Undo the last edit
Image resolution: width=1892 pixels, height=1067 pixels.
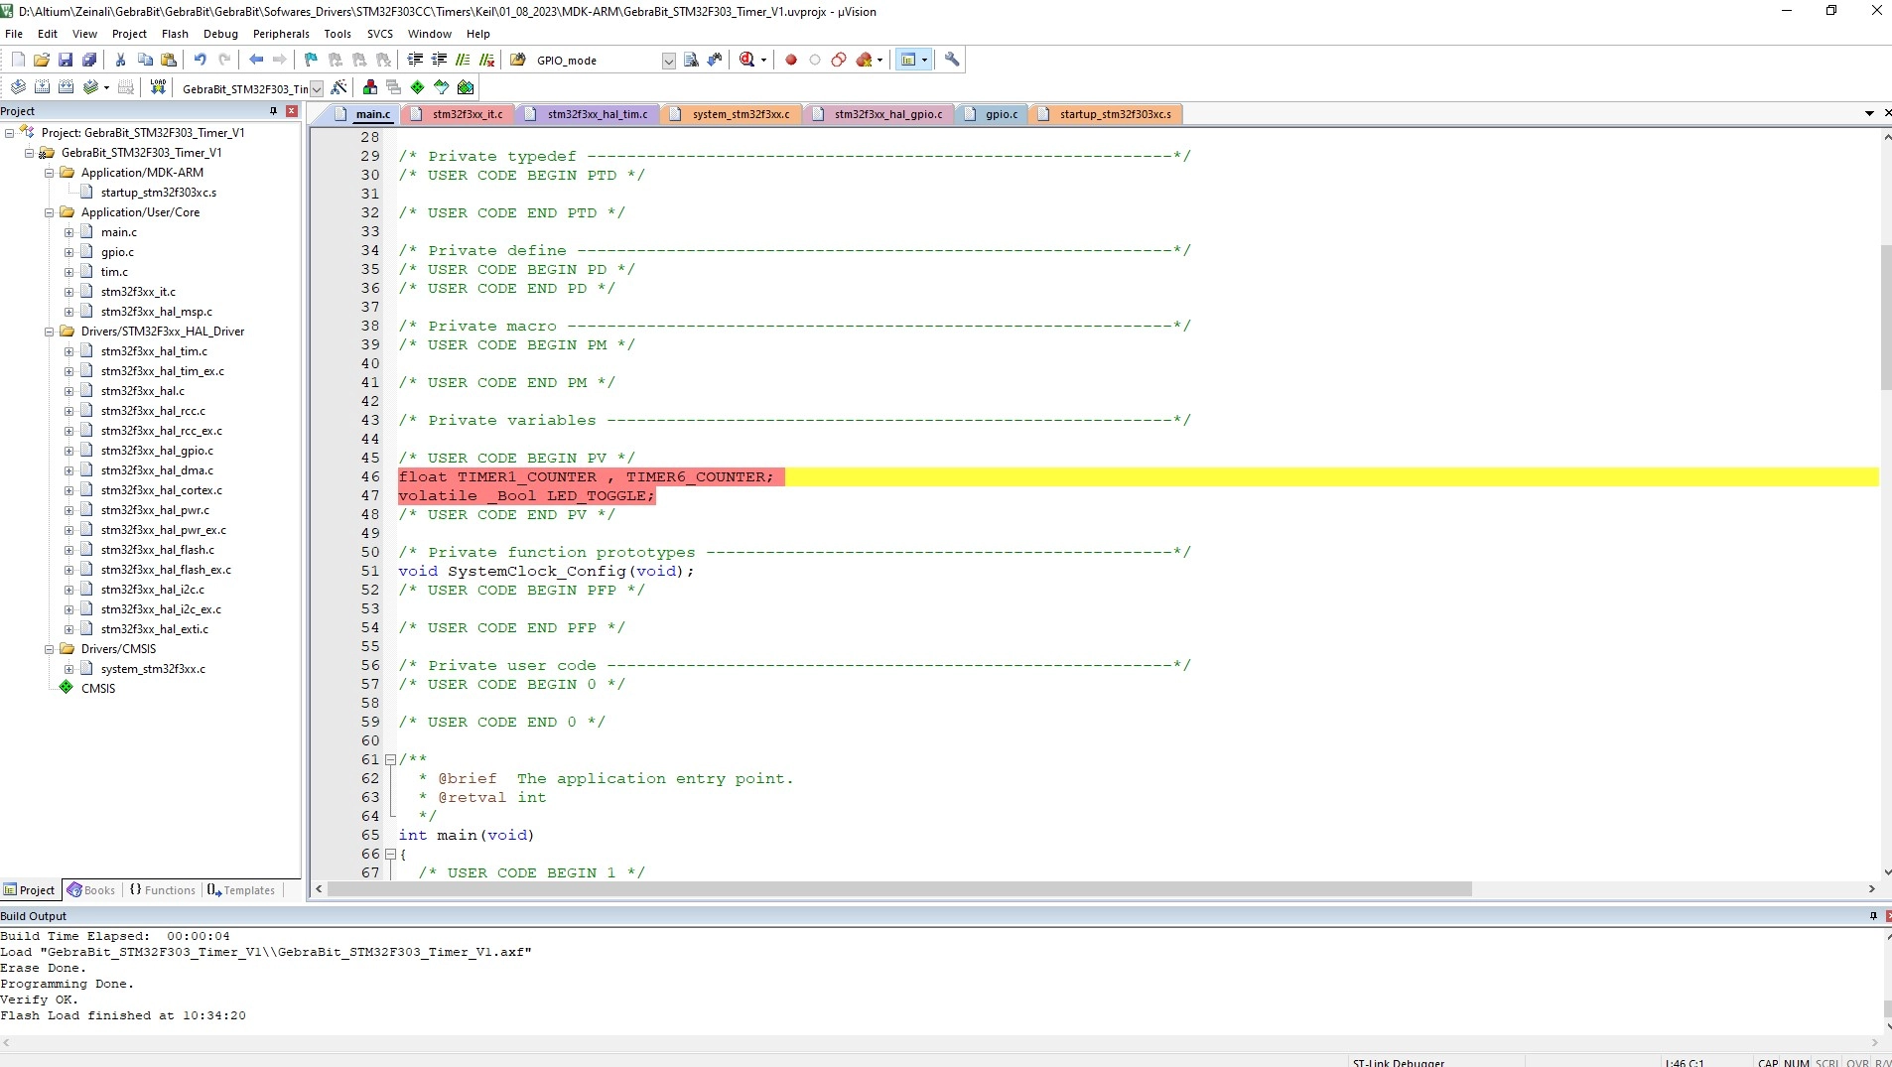201,60
